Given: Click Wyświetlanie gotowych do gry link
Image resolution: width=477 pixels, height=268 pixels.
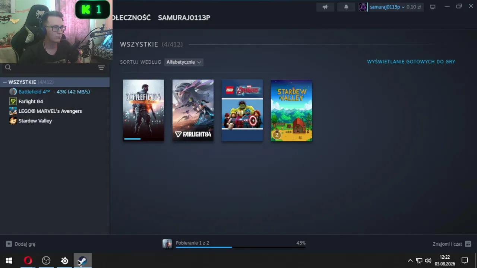Looking at the screenshot, I should coord(411,62).
